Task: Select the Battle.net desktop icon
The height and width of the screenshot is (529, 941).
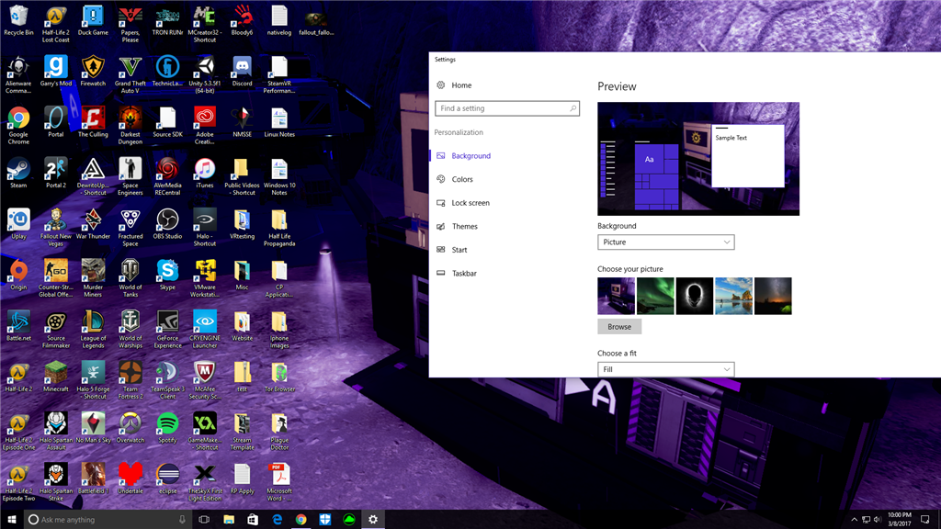Action: [18, 326]
